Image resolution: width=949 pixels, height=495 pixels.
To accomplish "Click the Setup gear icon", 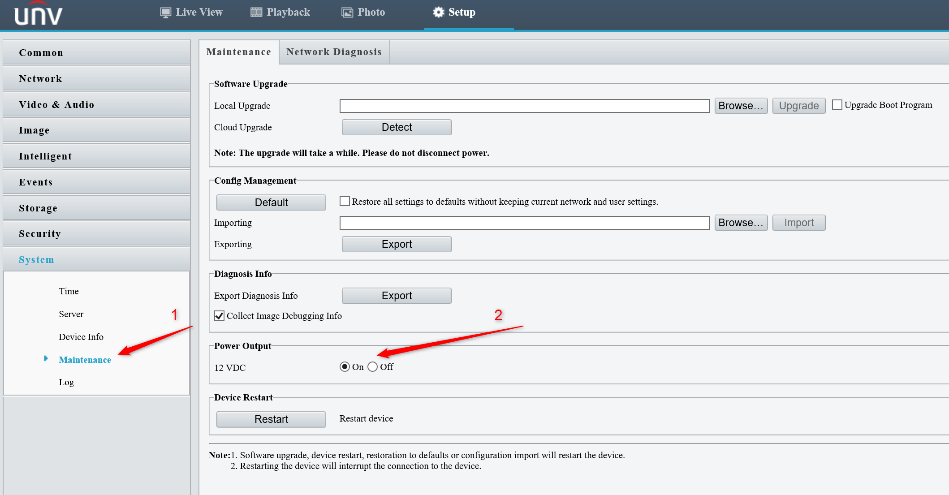I will [438, 12].
